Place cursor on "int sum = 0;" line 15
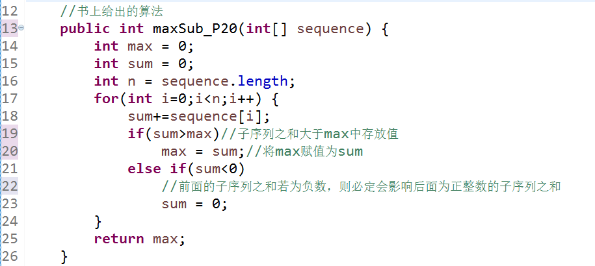The image size is (595, 266). [144, 64]
